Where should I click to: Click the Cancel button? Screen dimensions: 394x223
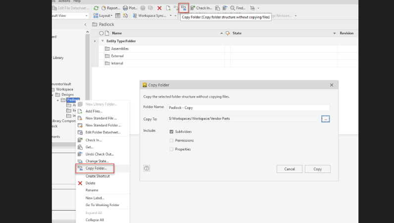pyautogui.click(x=290, y=169)
